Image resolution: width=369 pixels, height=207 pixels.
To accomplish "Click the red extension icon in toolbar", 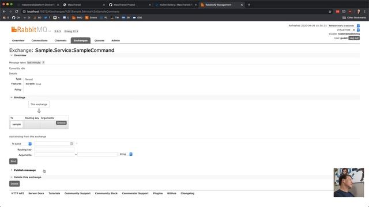I will pyautogui.click(x=337, y=11).
